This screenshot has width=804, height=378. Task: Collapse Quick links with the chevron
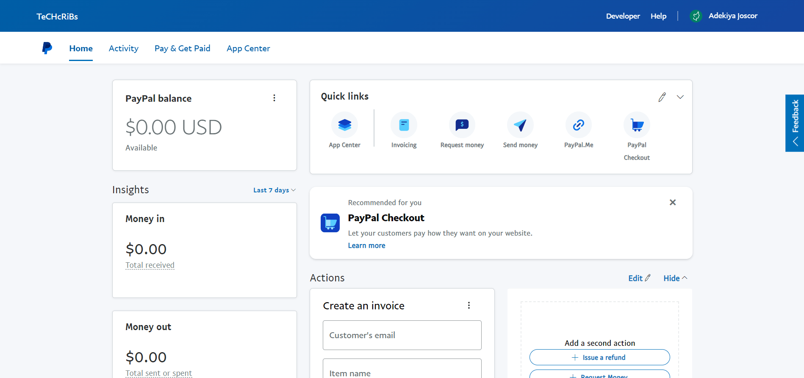coord(680,97)
